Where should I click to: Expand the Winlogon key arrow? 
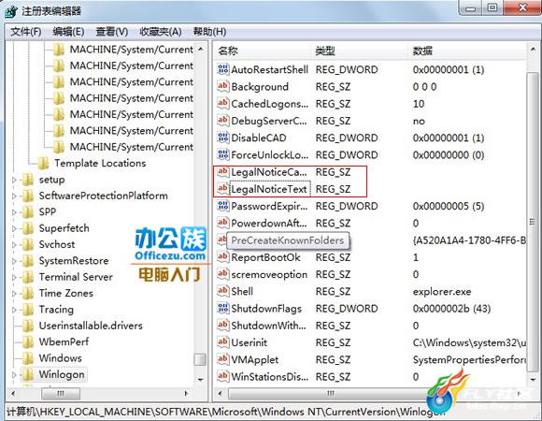coord(14,374)
